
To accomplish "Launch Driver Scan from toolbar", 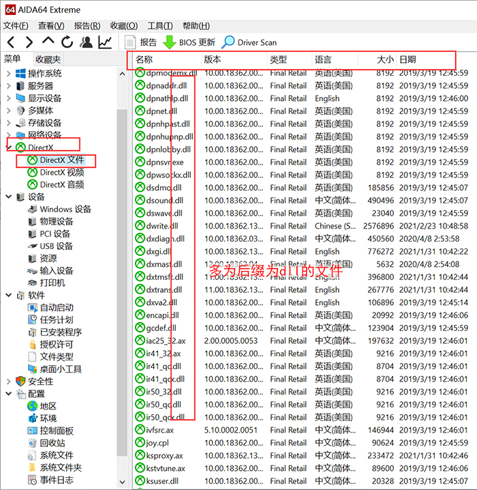I will pyautogui.click(x=249, y=42).
